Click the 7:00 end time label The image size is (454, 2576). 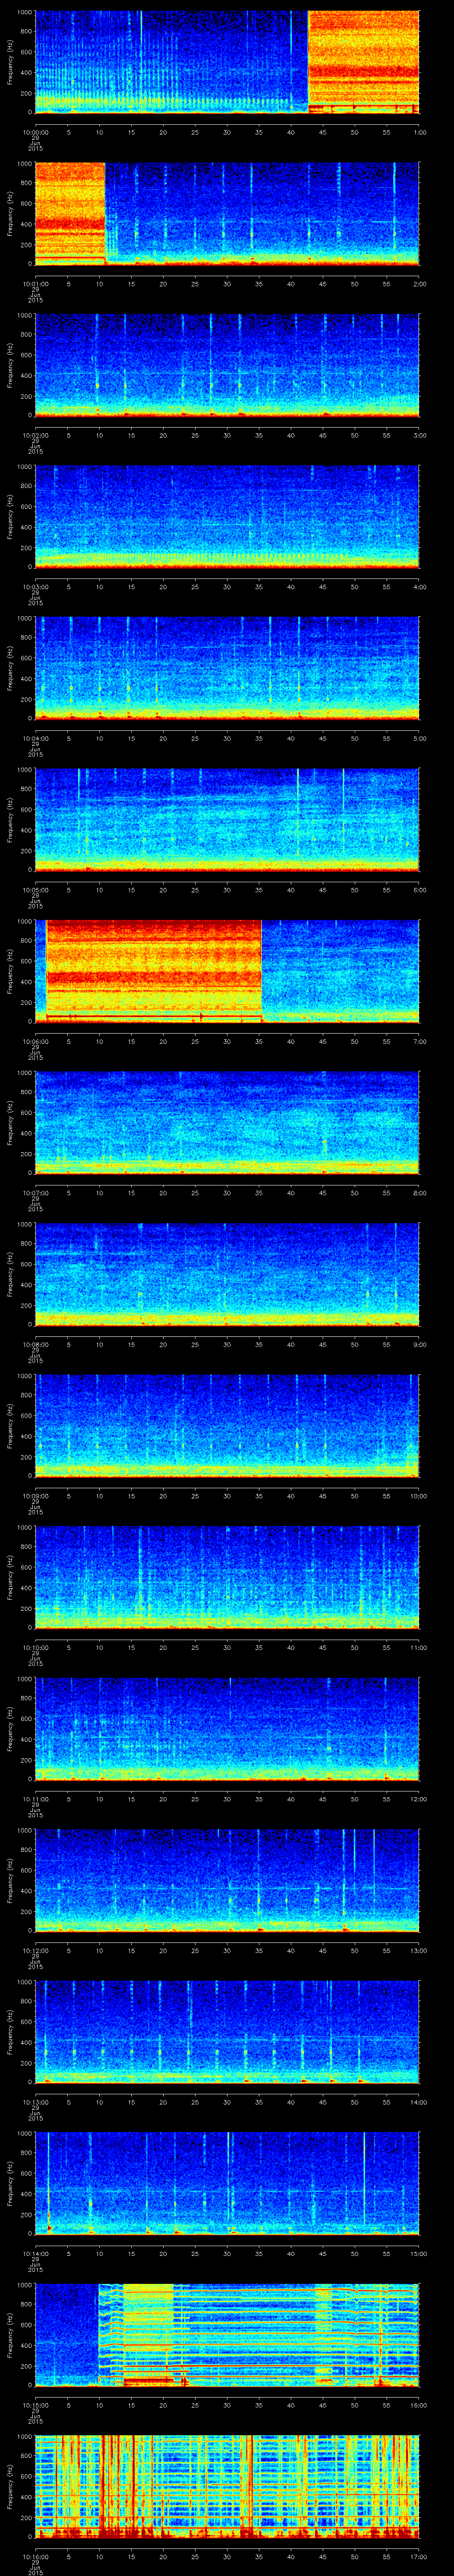coord(419,1041)
